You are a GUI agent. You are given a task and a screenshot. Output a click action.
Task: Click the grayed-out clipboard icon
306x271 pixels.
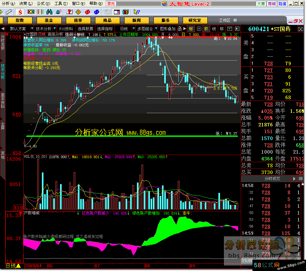[107, 12]
